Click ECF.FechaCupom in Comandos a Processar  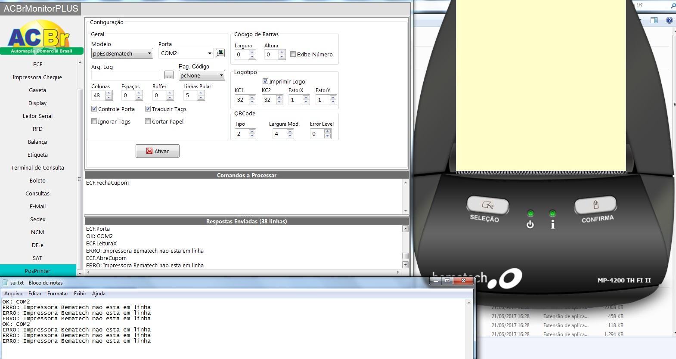(108, 183)
